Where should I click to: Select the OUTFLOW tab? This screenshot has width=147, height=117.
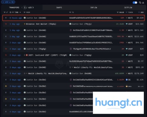128,8
